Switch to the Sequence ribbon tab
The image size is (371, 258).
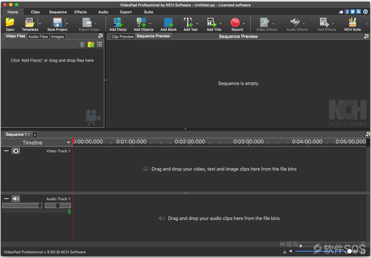58,12
